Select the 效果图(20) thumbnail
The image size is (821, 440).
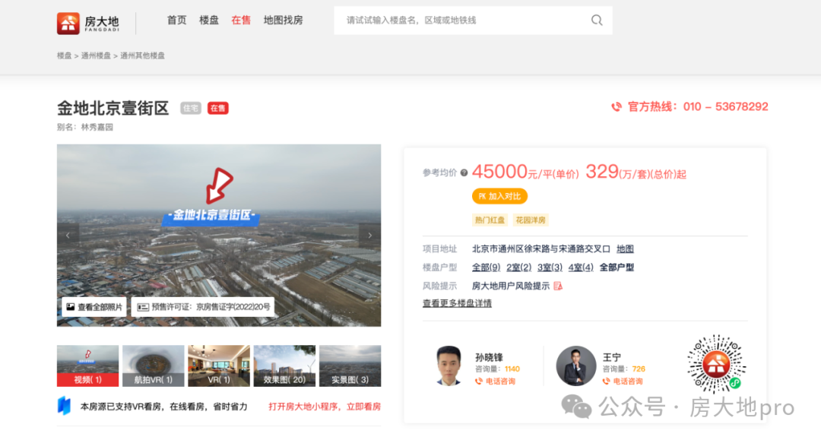pyautogui.click(x=284, y=366)
